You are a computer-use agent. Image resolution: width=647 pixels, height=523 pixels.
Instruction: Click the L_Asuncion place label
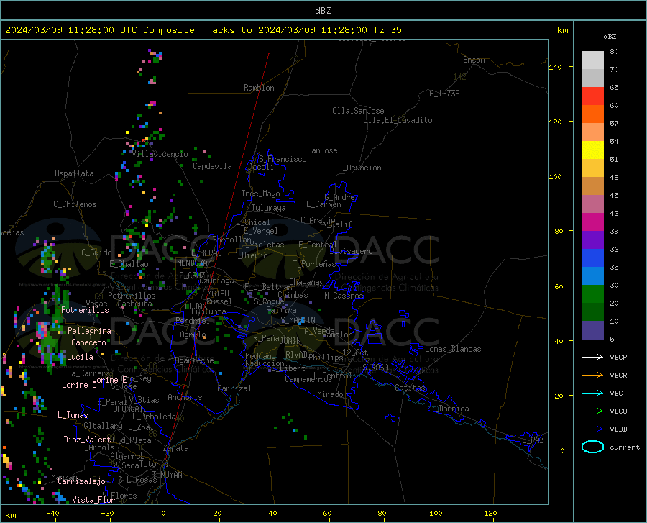click(359, 168)
